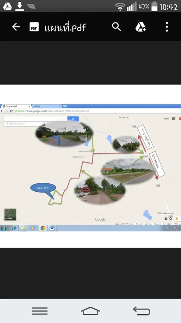181x323 pixels.
Task: Click the blue map search button
Action: tap(73, 119)
